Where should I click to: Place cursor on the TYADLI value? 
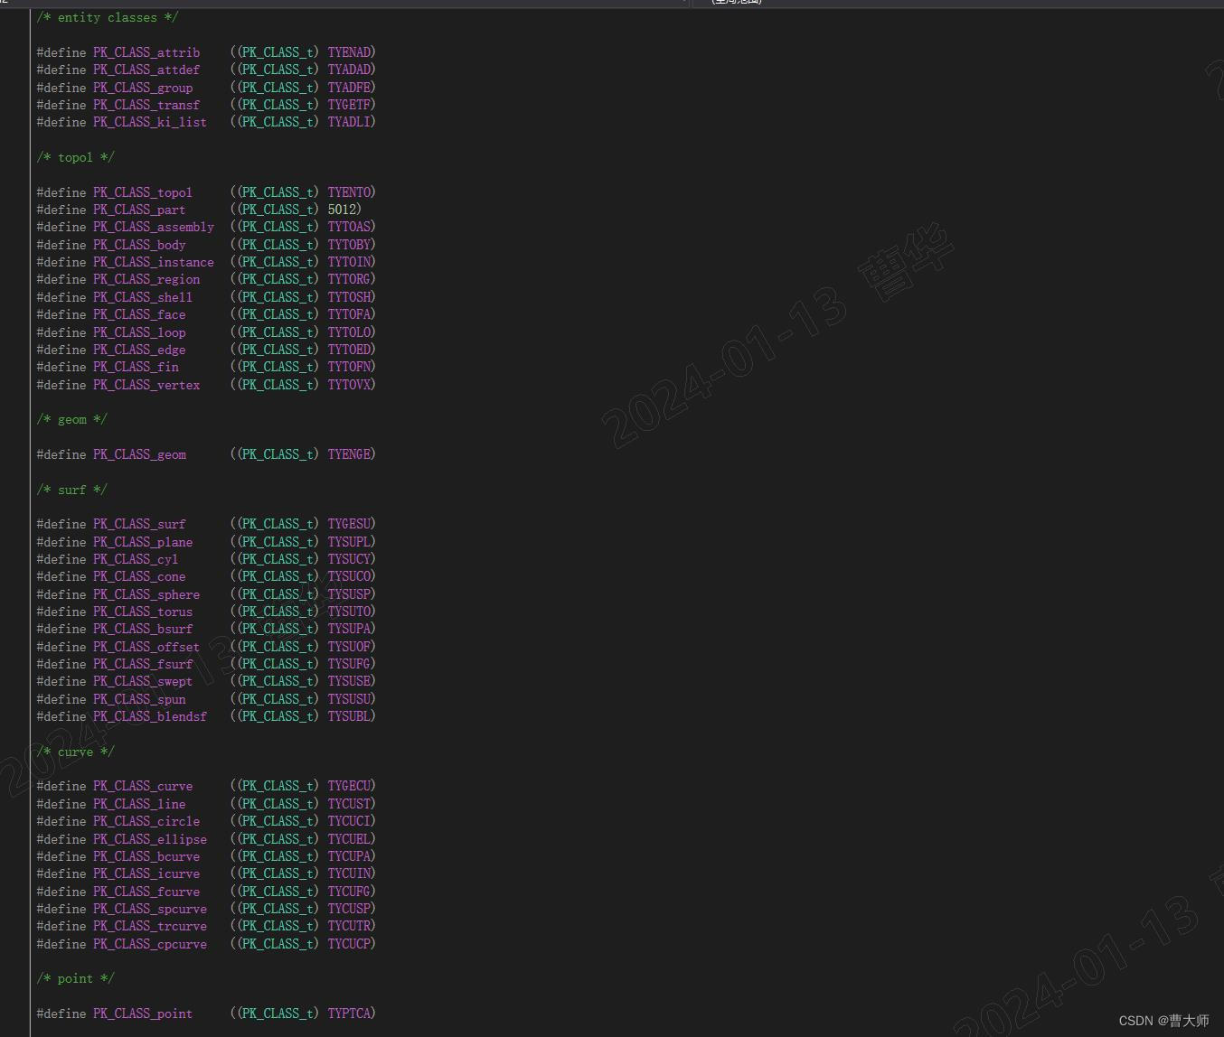[x=349, y=122]
